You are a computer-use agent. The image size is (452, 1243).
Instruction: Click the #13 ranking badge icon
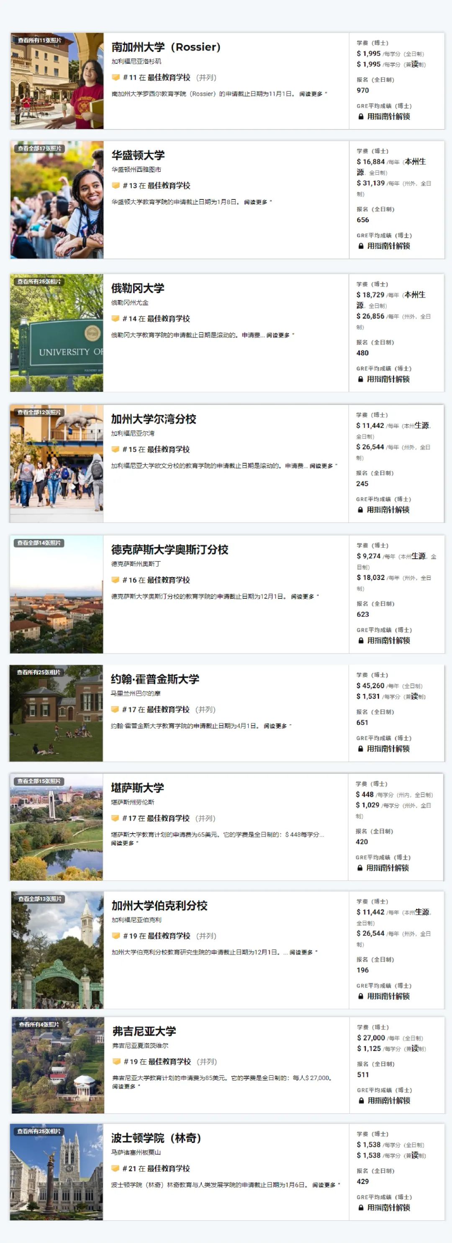pyautogui.click(x=116, y=185)
